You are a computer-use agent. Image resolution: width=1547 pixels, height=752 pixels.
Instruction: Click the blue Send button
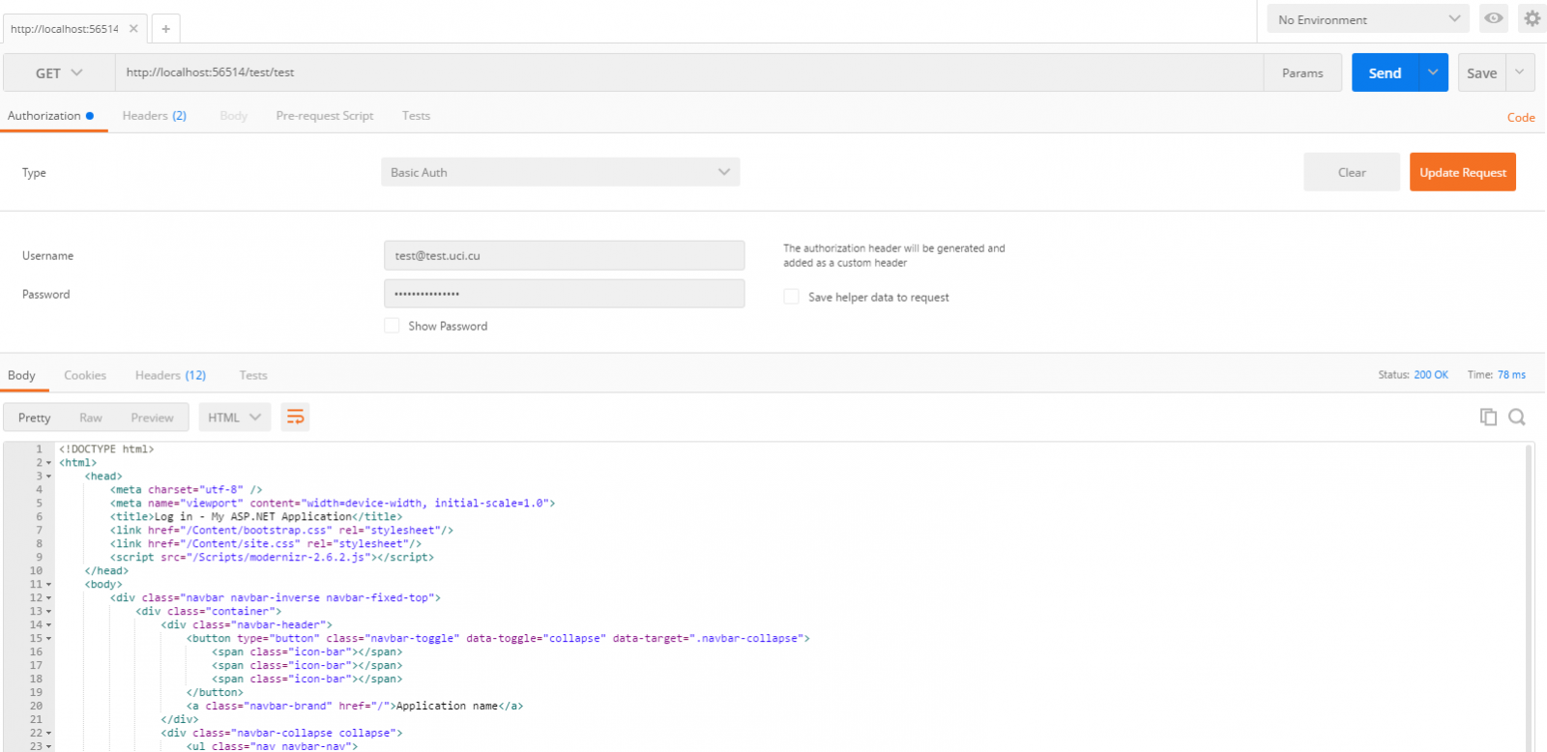[x=1385, y=72]
